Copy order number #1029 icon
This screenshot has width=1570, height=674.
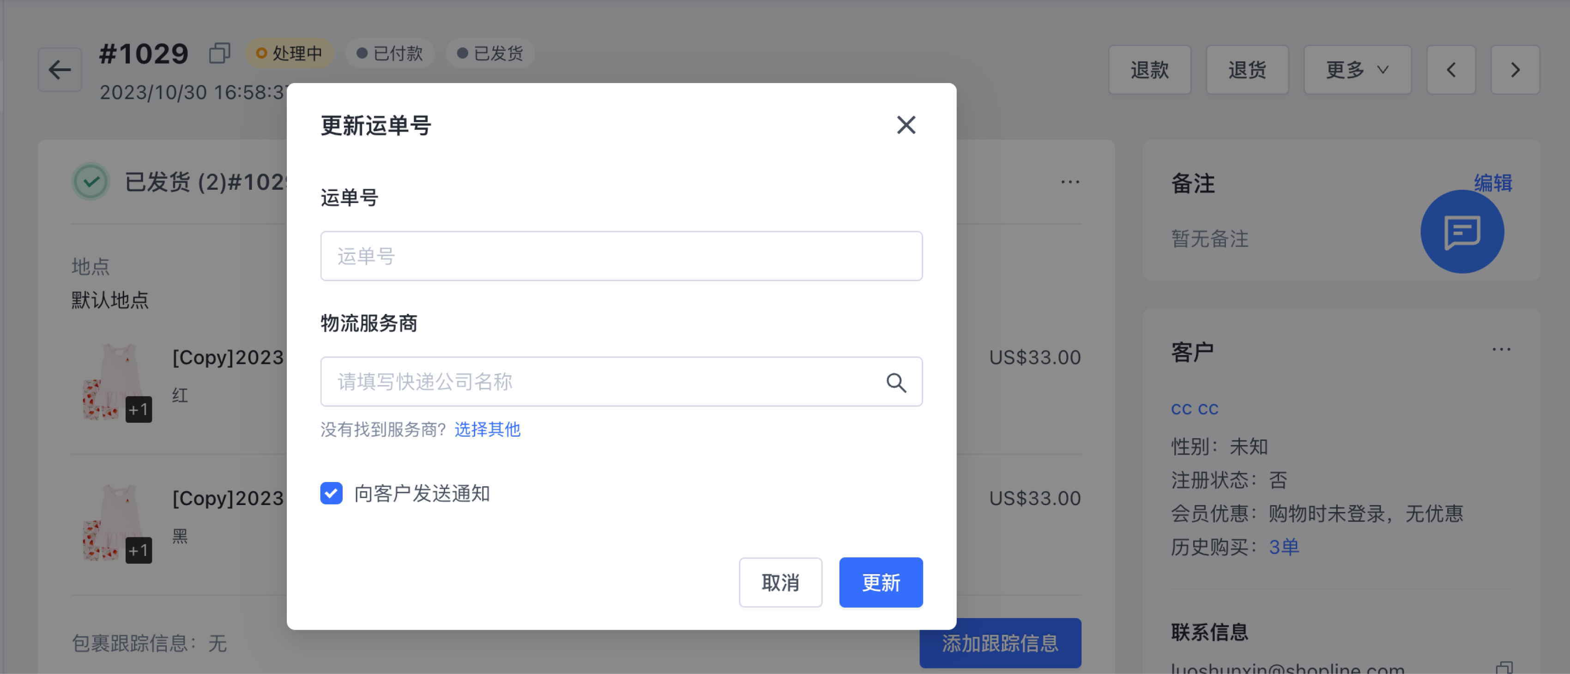coord(219,53)
